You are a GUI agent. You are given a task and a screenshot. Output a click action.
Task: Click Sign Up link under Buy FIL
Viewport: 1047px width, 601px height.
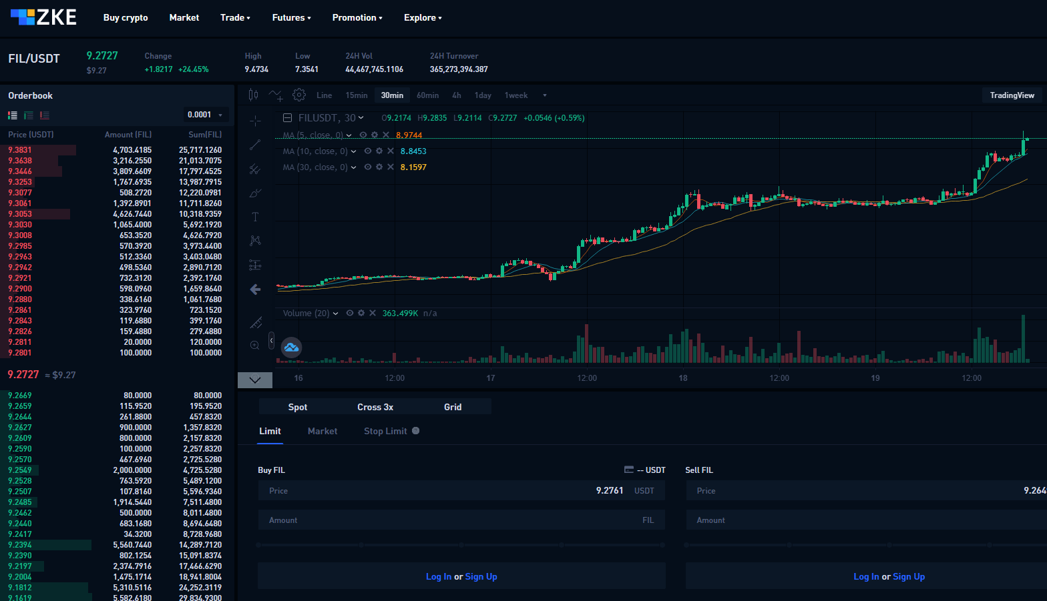click(481, 577)
